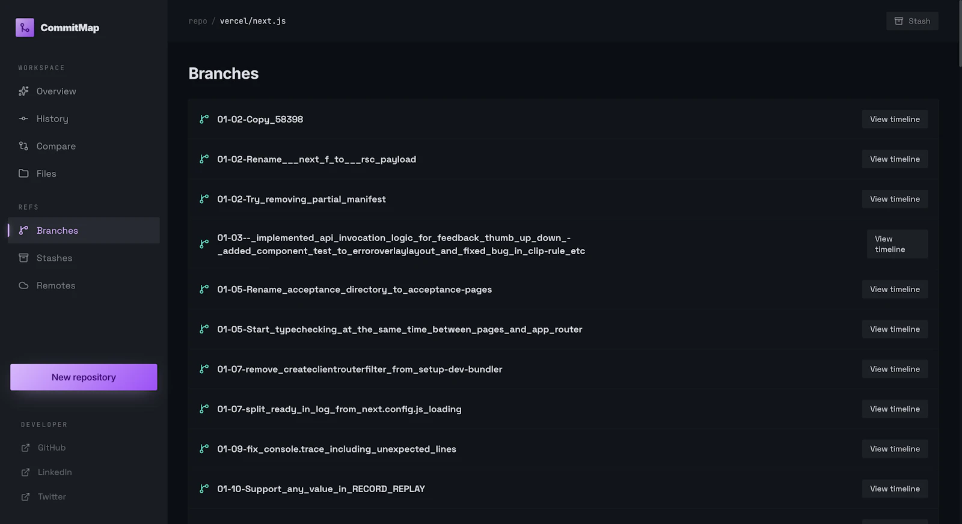The image size is (962, 524).
Task: Click branch icon of 01-07-split_ready_in_log row
Action: point(204,409)
